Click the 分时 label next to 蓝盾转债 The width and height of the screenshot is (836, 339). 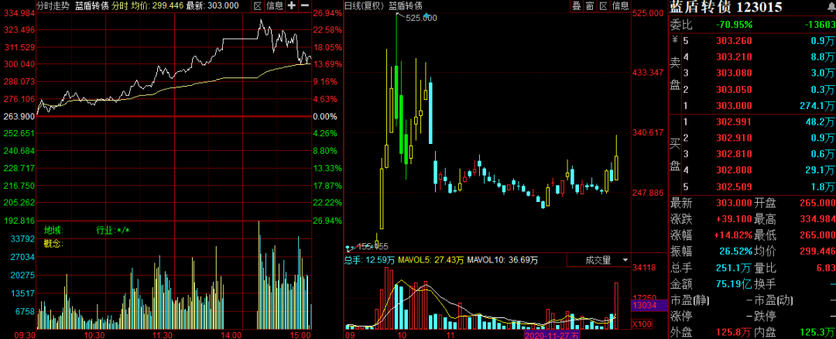pyautogui.click(x=118, y=6)
